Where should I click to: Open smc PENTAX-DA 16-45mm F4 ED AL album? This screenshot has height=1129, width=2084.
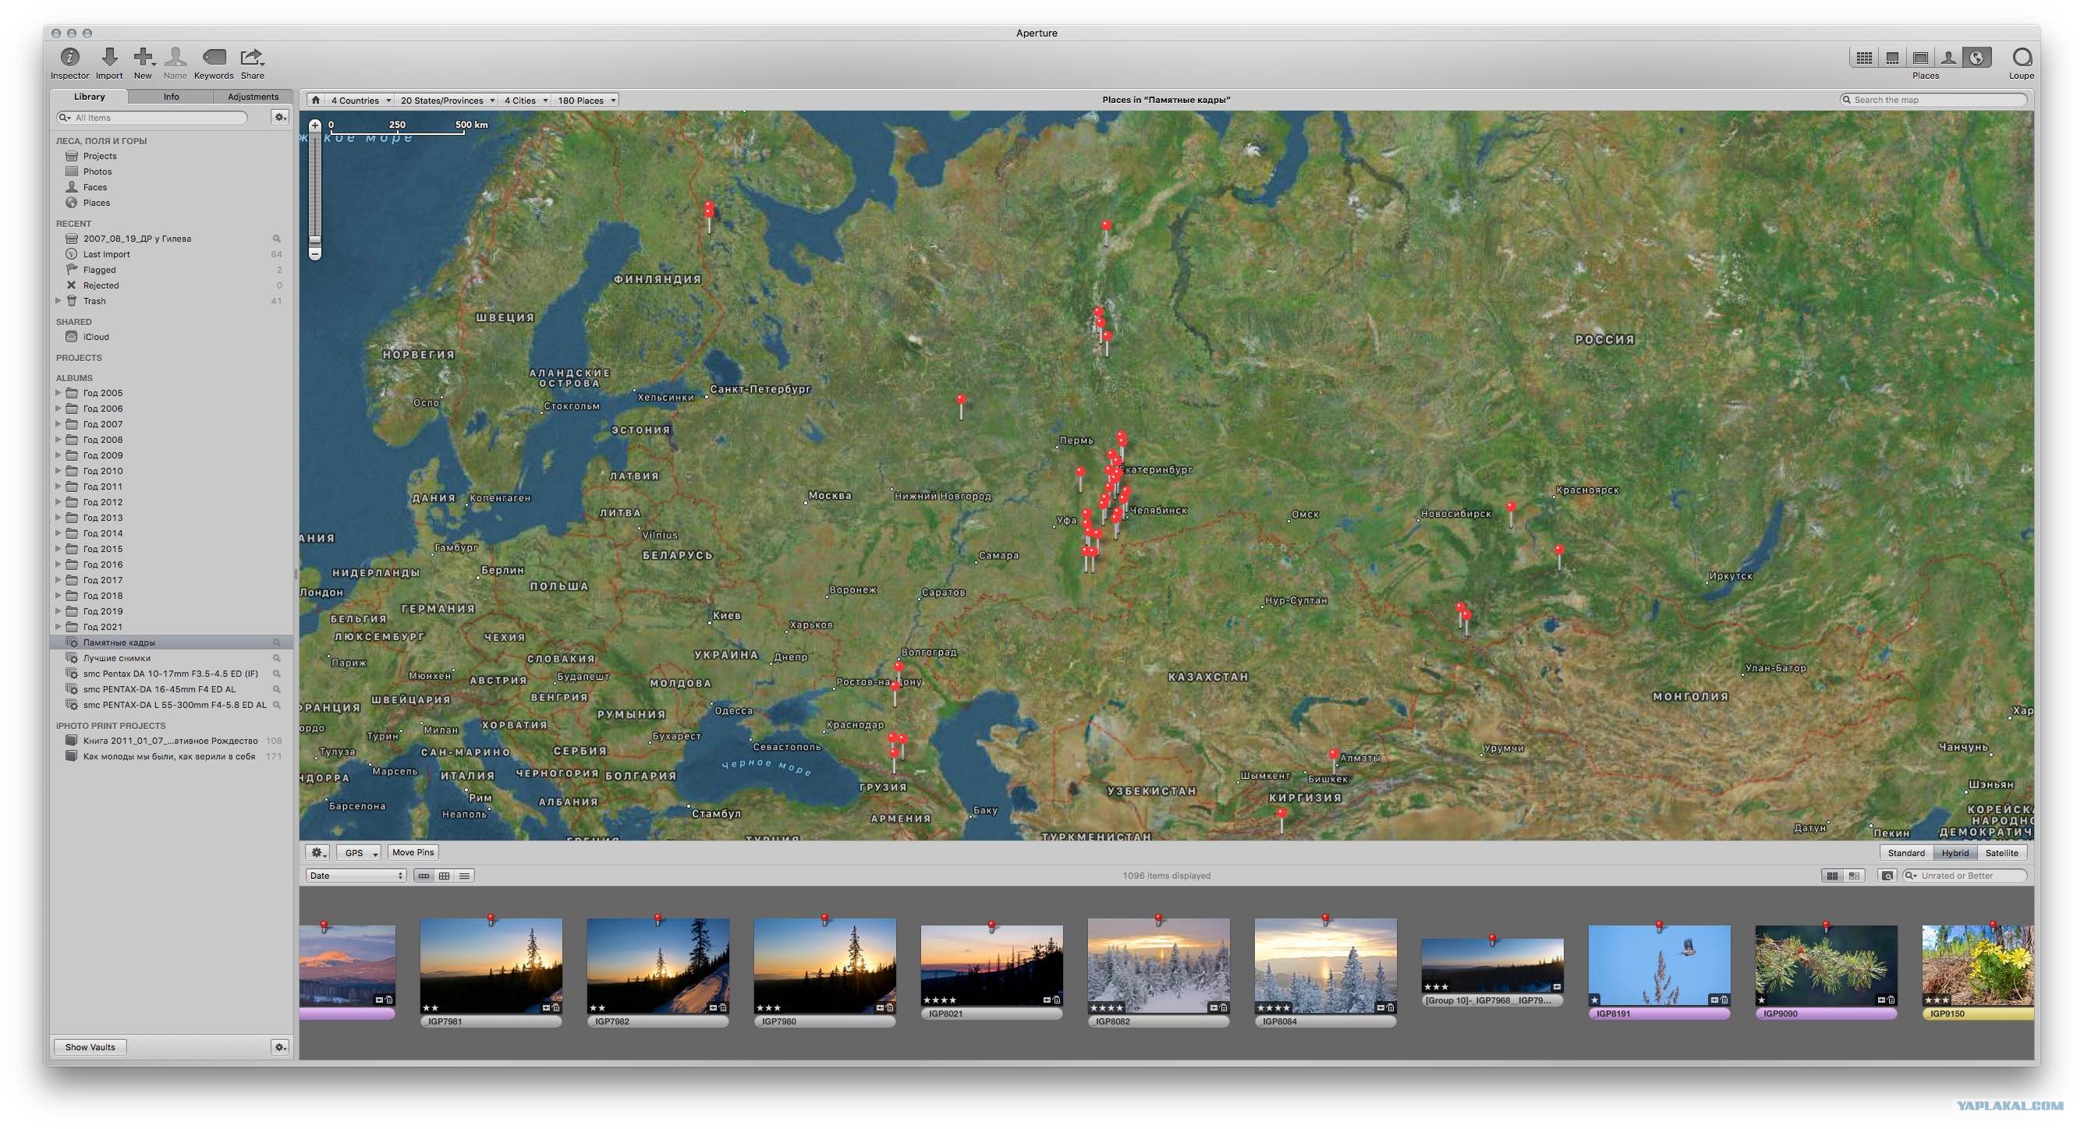pyautogui.click(x=172, y=689)
